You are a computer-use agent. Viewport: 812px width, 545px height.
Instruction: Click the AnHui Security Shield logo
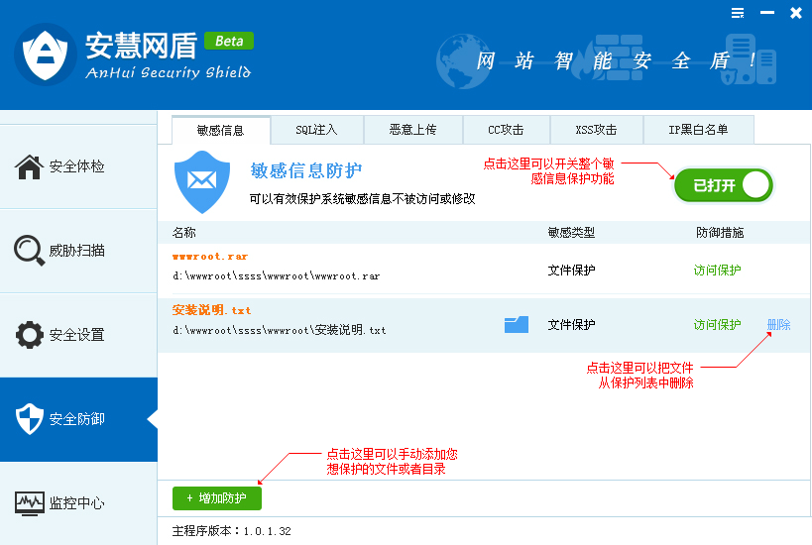pos(45,54)
